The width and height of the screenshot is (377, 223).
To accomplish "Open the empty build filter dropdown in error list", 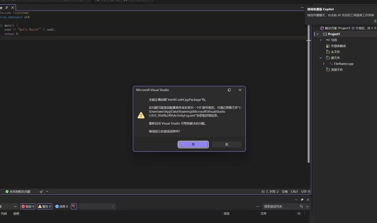I will pos(97,206).
